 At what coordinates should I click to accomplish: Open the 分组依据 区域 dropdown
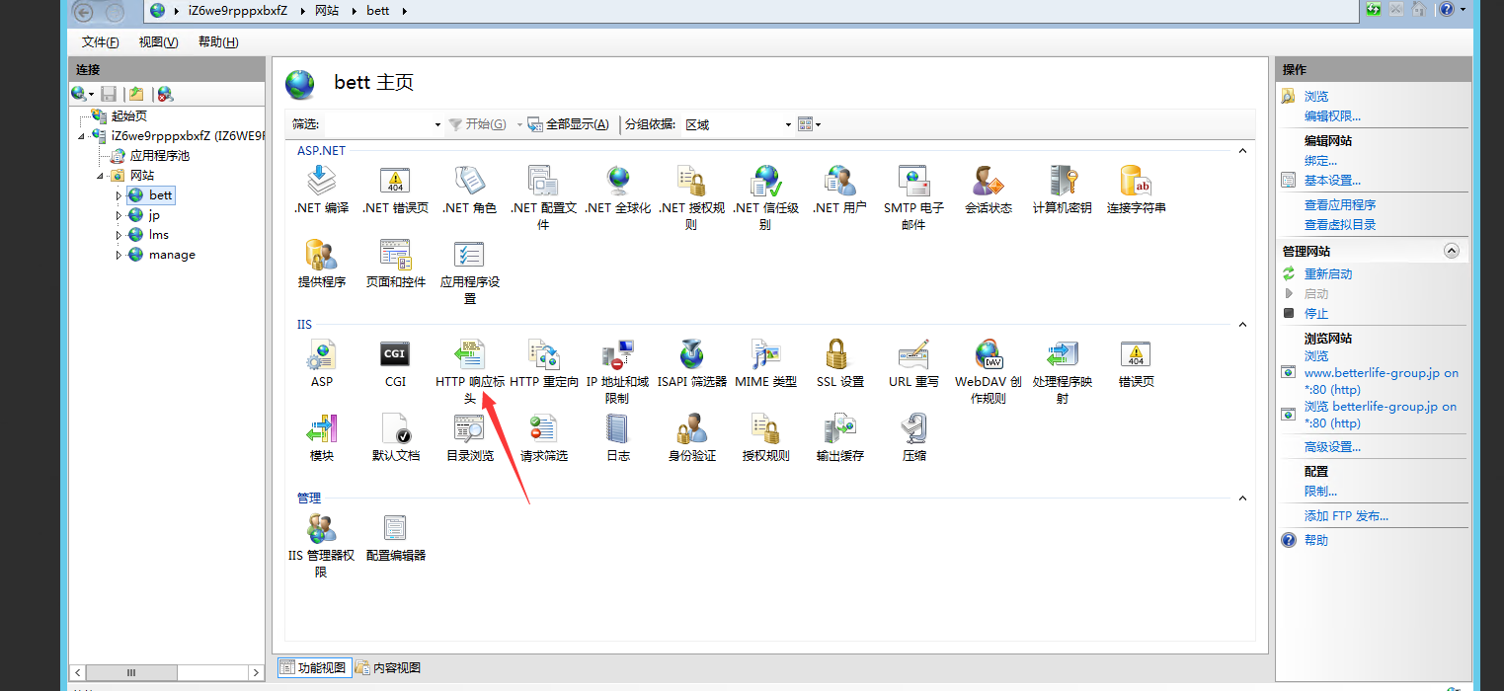click(787, 124)
